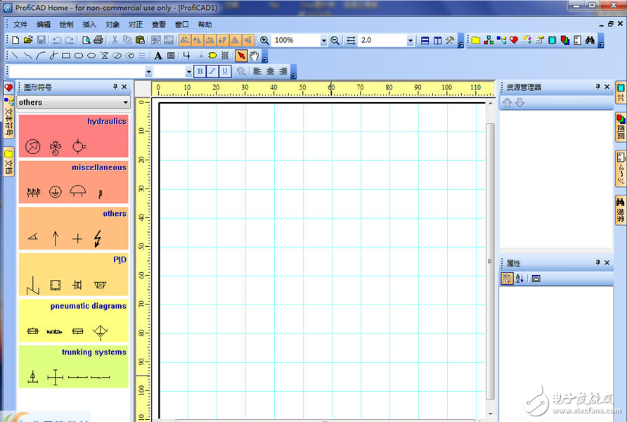
Task: Open the 帮助 menu
Action: click(x=205, y=24)
